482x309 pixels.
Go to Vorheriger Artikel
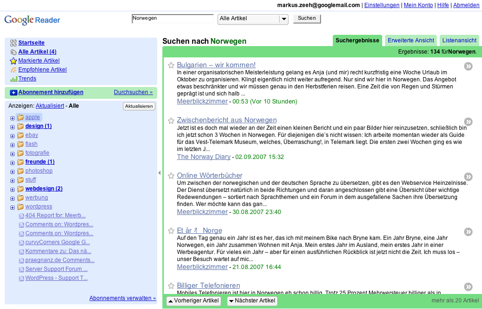click(x=193, y=301)
